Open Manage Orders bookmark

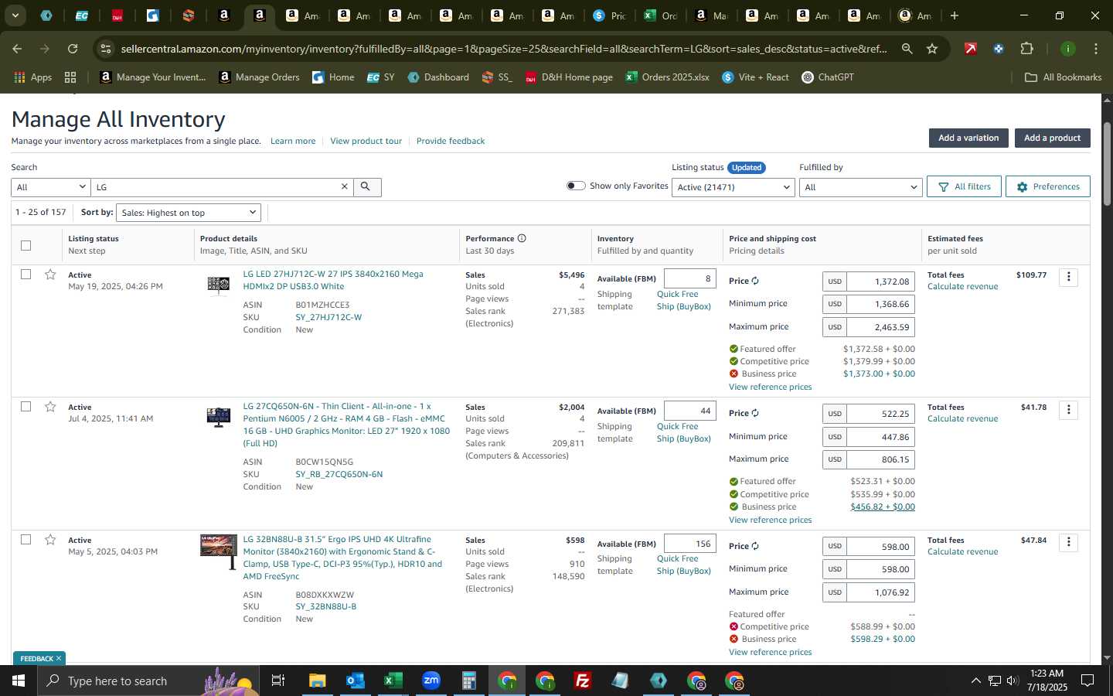click(x=260, y=77)
